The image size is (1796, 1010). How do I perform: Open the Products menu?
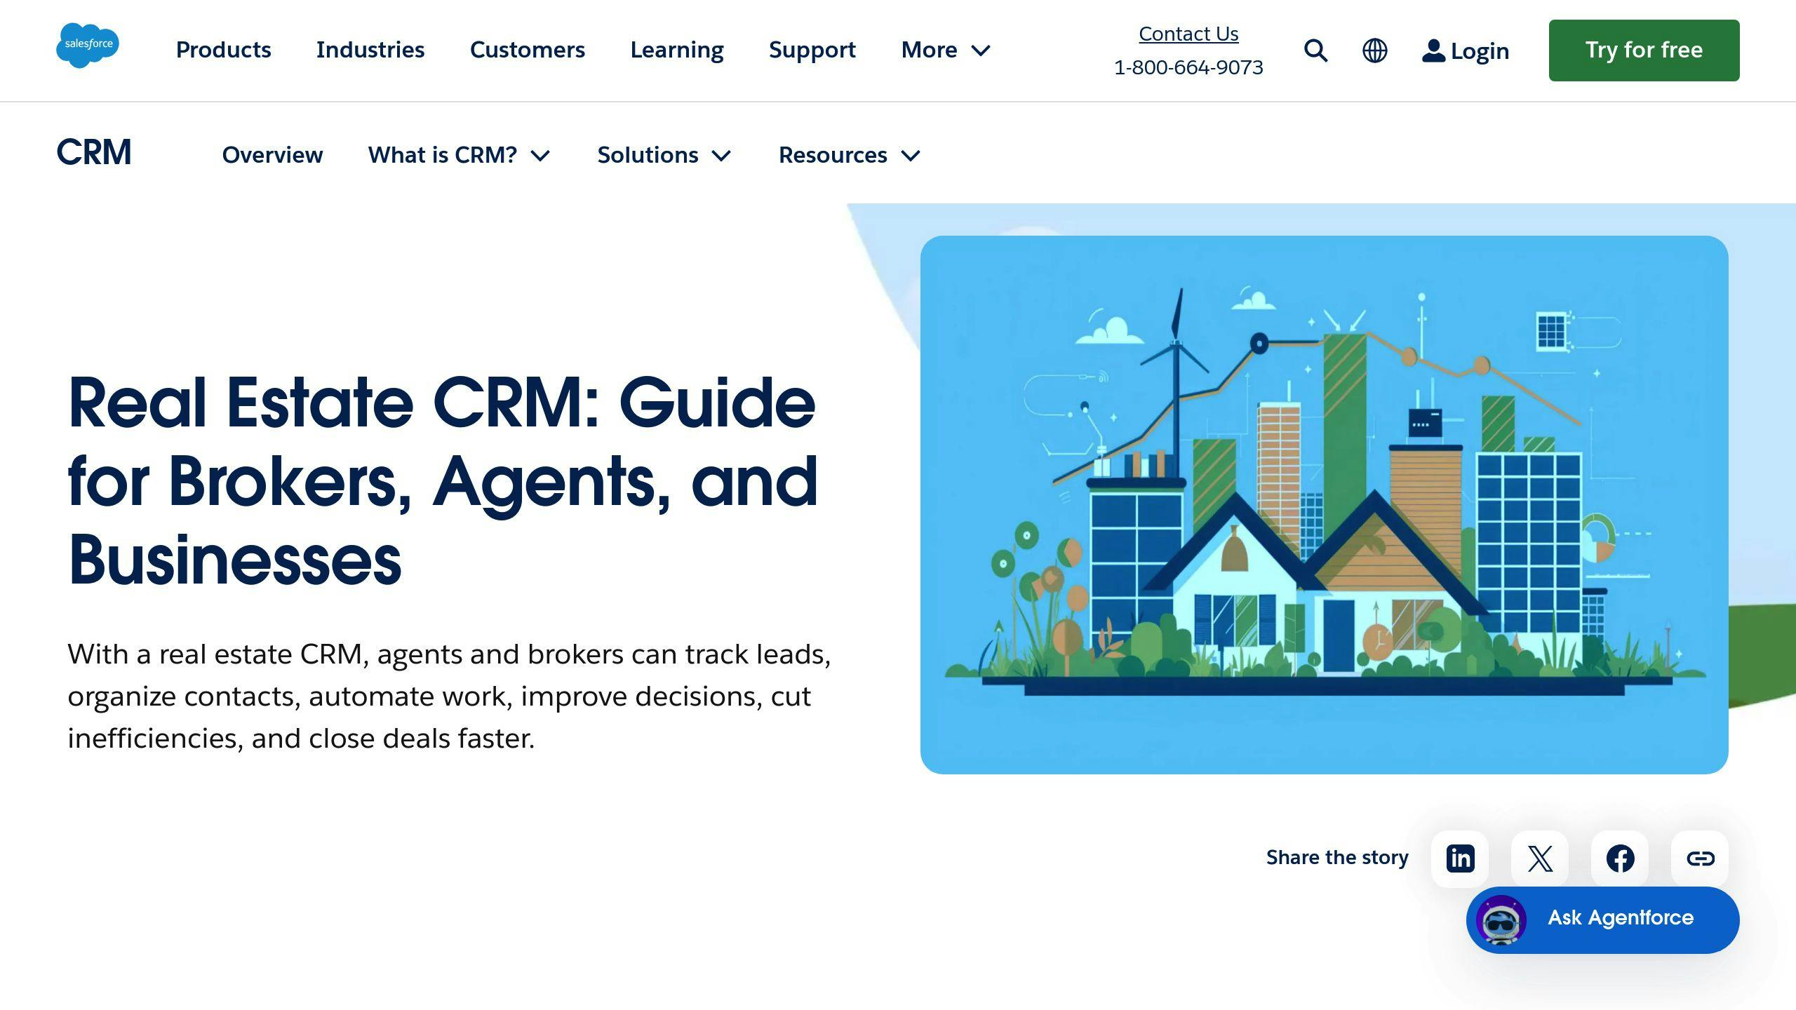[x=223, y=50]
